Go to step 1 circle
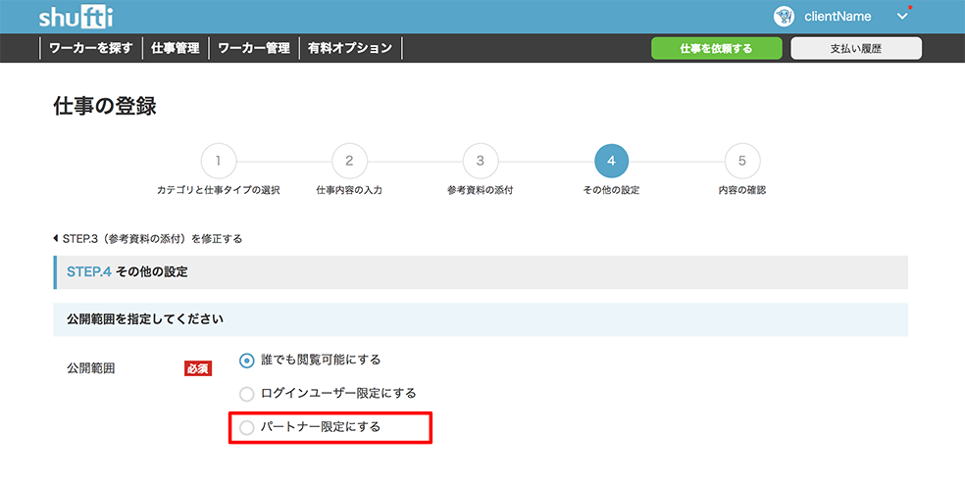The height and width of the screenshot is (482, 965). 219,162
